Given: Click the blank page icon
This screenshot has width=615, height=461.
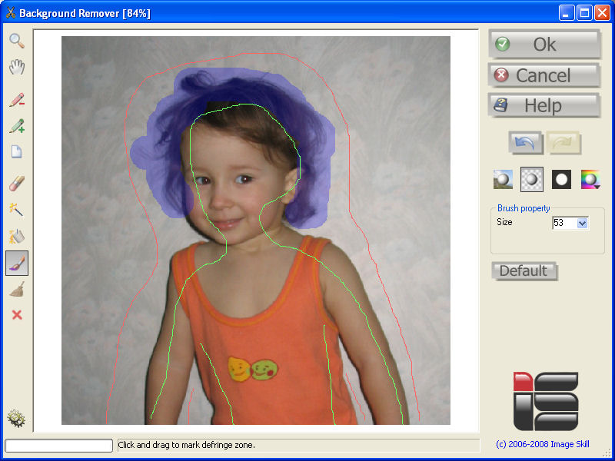Looking at the screenshot, I should pos(16,151).
